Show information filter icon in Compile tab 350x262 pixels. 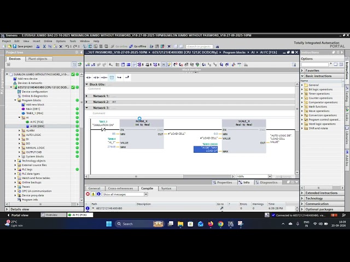(x=98, y=194)
